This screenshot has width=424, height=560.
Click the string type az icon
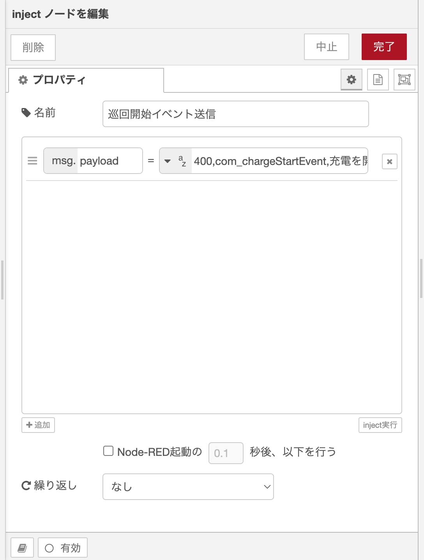(182, 161)
